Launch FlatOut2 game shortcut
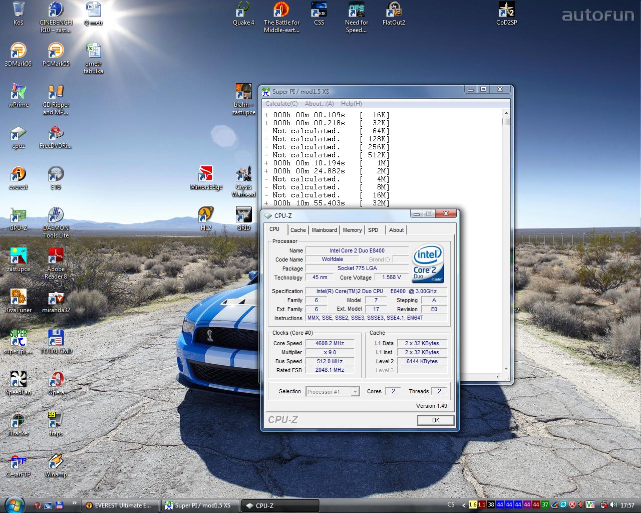Image resolution: width=641 pixels, height=513 pixels. coord(394,13)
